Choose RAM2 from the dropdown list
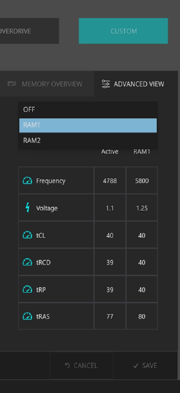The height and width of the screenshot is (393, 180). [x=88, y=141]
